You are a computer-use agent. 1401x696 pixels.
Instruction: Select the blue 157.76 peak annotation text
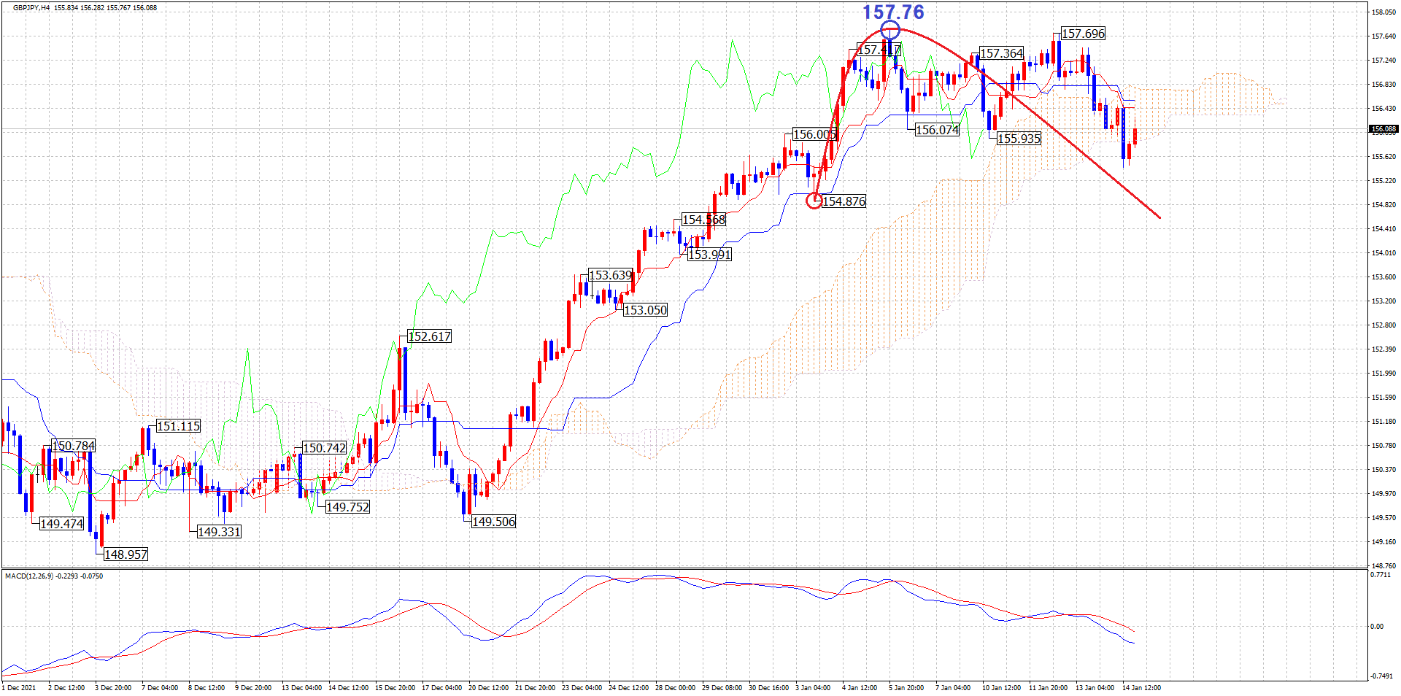pos(893,12)
